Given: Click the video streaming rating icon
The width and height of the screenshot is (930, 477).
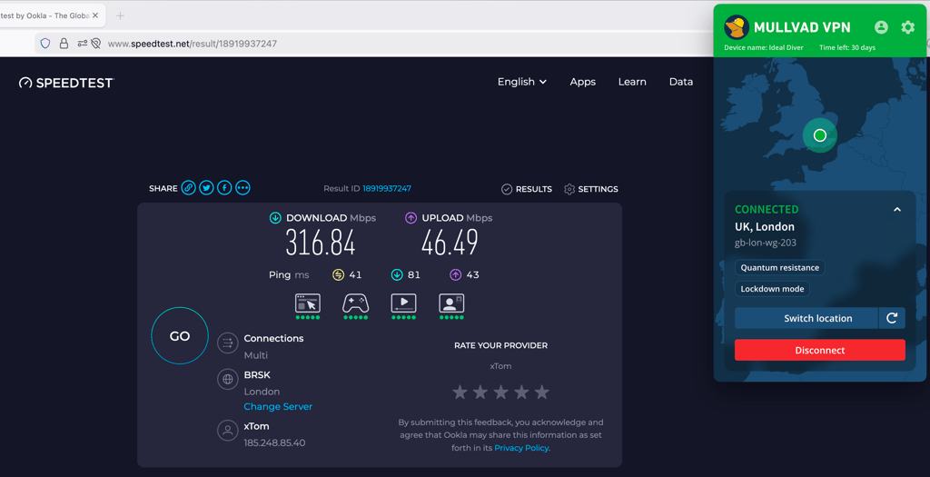Looking at the screenshot, I should [x=403, y=303].
